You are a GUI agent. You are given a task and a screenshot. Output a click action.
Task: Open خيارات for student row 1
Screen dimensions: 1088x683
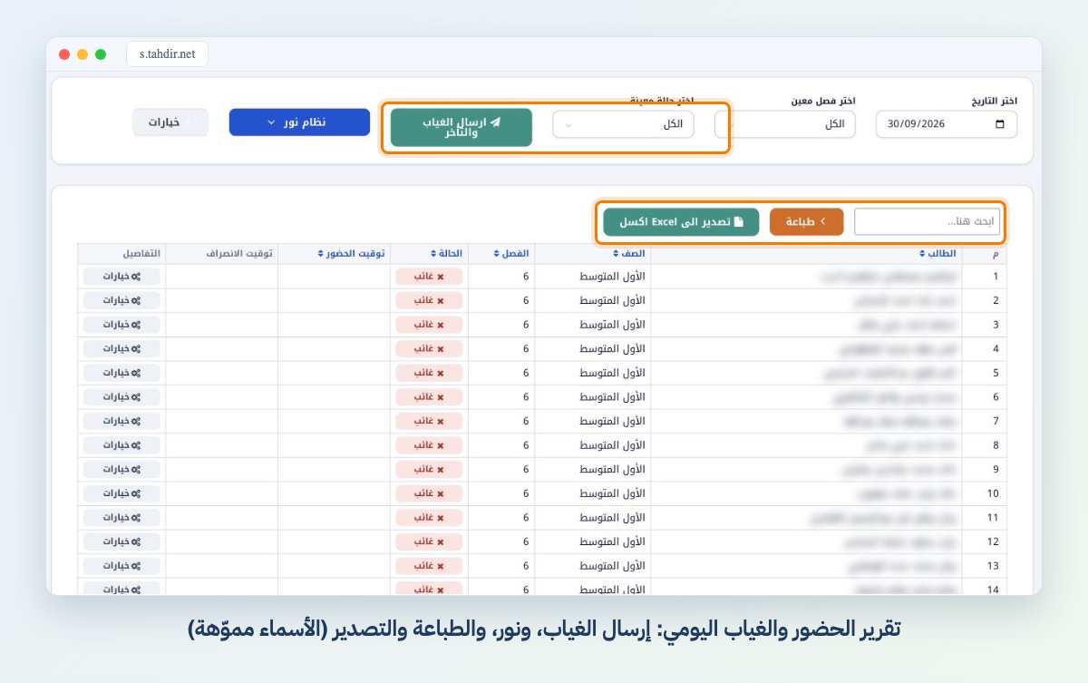121,276
